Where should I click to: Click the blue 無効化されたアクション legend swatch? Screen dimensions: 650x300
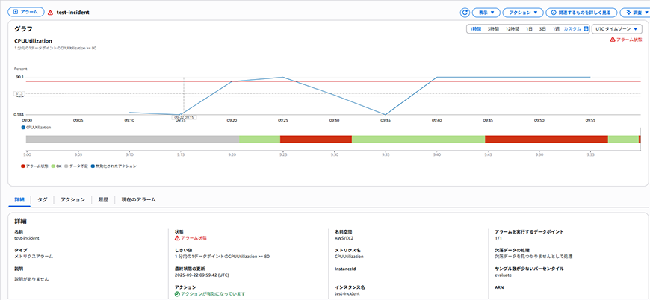coord(93,166)
